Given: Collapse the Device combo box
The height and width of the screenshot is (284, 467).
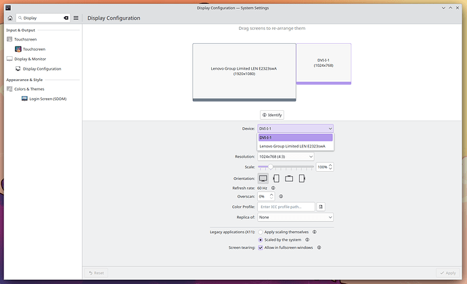Looking at the screenshot, I should coord(296,128).
